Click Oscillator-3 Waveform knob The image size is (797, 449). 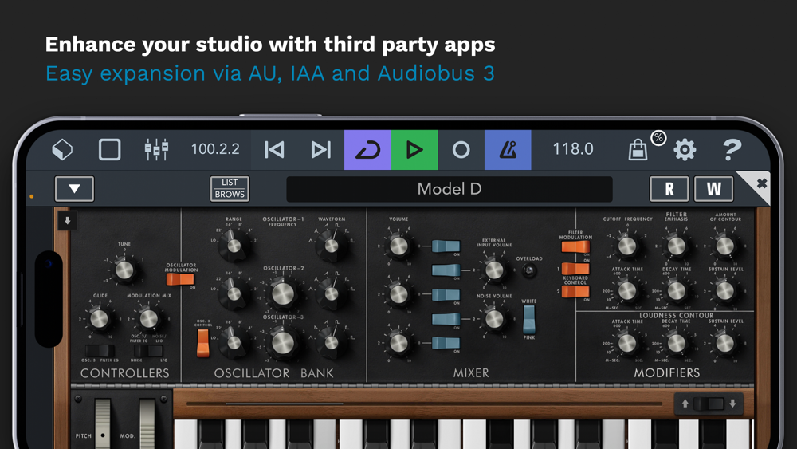click(x=332, y=343)
